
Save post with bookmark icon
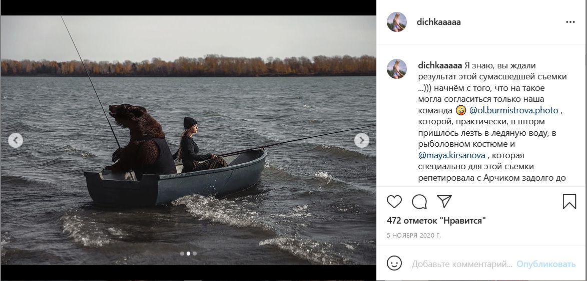(569, 202)
